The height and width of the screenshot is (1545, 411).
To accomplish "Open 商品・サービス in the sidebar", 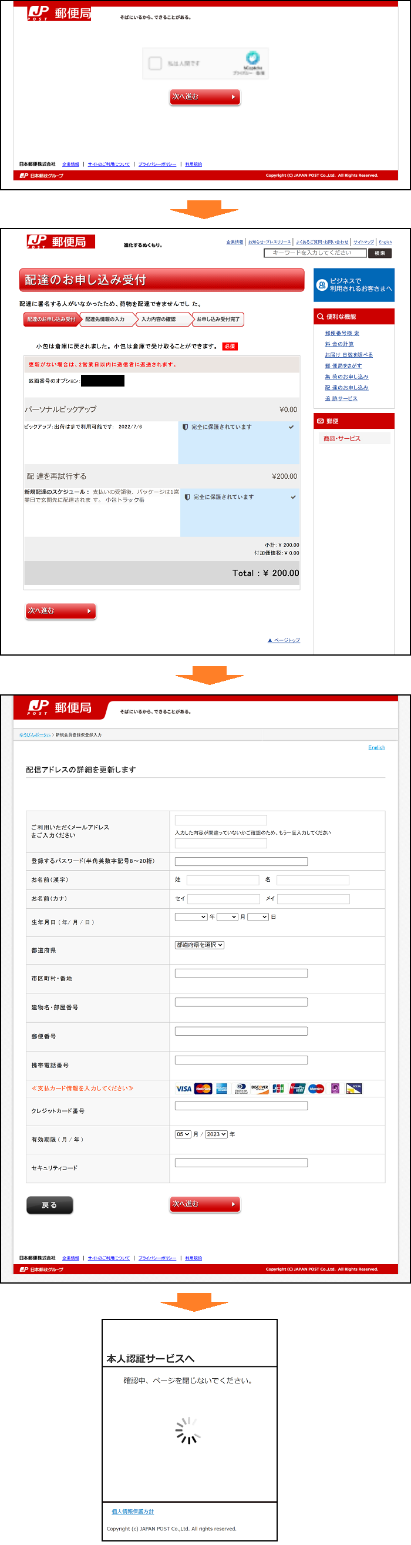I will coord(342,438).
